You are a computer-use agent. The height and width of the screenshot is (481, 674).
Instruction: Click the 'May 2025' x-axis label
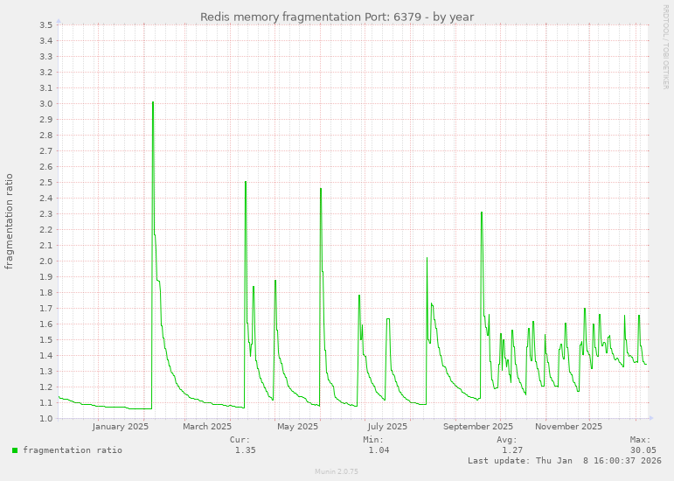point(297,427)
